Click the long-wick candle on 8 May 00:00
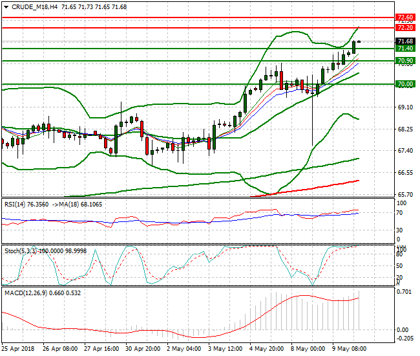420x356 pixels. point(312,110)
